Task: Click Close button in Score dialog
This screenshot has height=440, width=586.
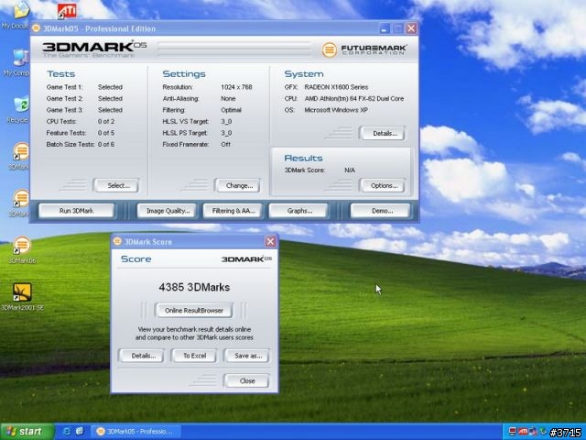Action: tap(247, 381)
